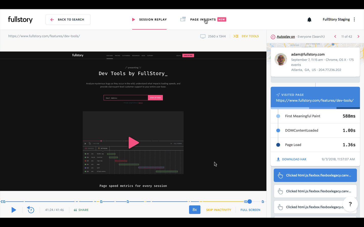Click Support in replayed page nav
This screenshot has height=227, width=364.
tap(150, 55)
